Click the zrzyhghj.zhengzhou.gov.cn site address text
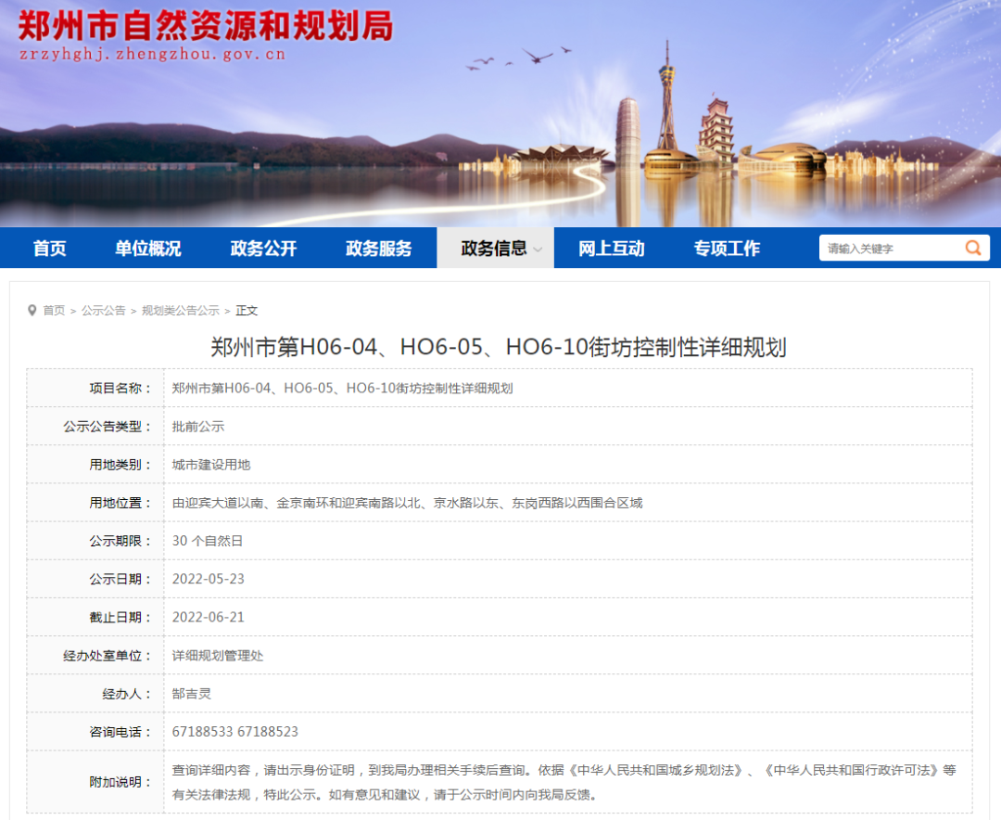The height and width of the screenshot is (820, 1001). [153, 55]
